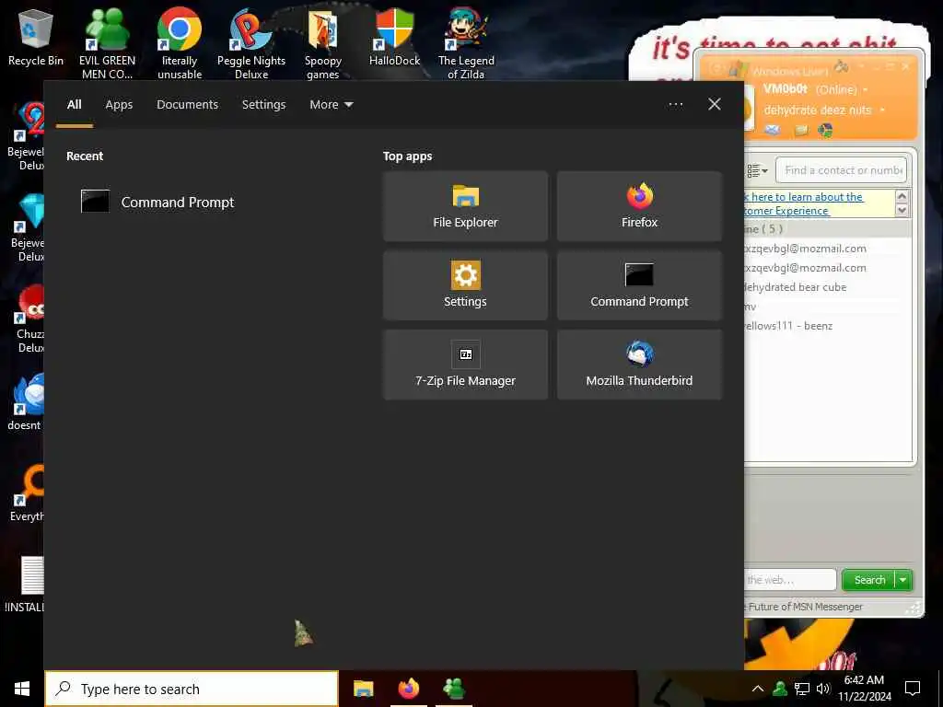Open Peggle Nights Deluxe desktop shortcut
The height and width of the screenshot is (707, 943).
251,43
